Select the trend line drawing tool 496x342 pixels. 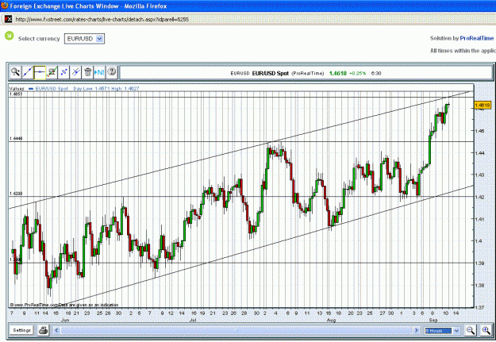[28, 72]
